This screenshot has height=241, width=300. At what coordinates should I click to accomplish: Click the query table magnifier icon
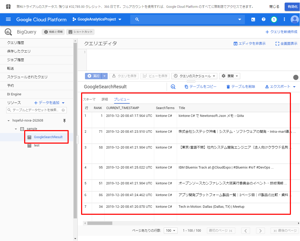[173, 86]
